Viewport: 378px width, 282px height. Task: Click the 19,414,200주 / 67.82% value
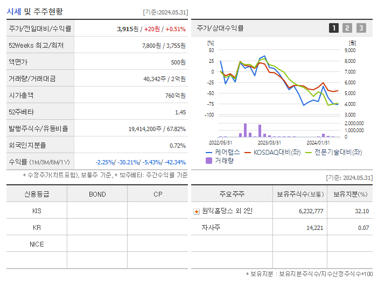[157, 129]
